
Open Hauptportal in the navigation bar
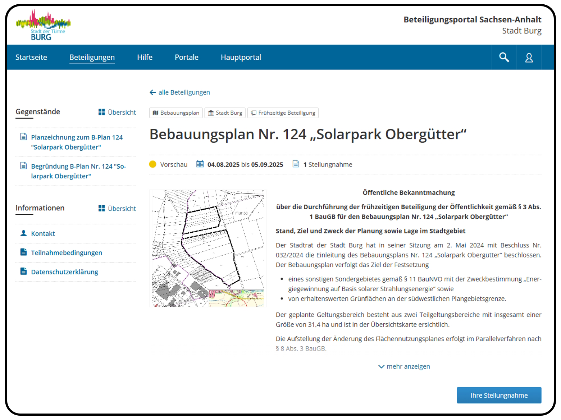tap(241, 58)
